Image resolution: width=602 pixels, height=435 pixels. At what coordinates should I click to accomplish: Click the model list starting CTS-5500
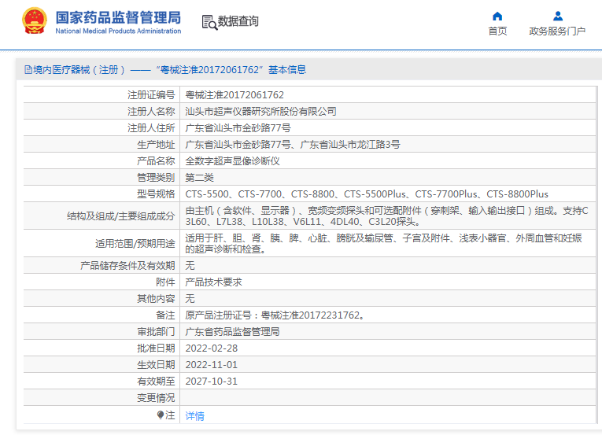(367, 194)
